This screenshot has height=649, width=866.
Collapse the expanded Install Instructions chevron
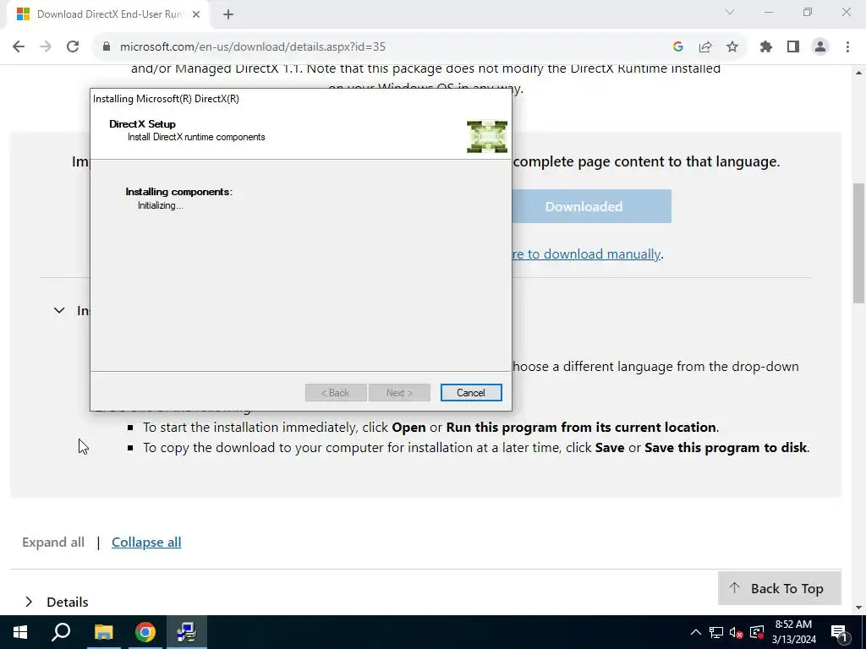tap(59, 311)
